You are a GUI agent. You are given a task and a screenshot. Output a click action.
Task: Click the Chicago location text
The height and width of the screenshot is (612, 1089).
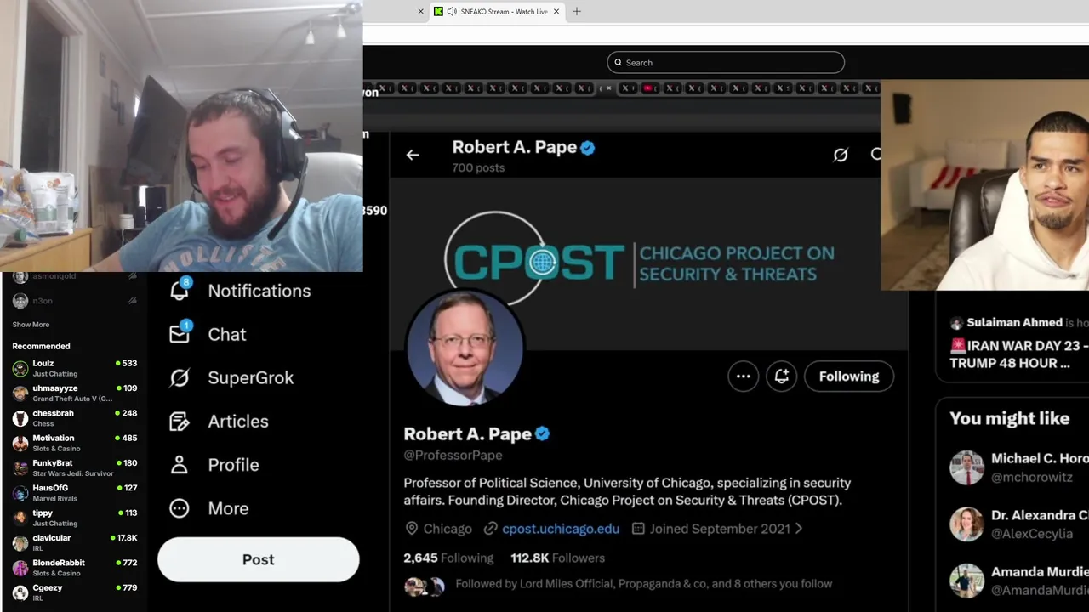coord(448,528)
